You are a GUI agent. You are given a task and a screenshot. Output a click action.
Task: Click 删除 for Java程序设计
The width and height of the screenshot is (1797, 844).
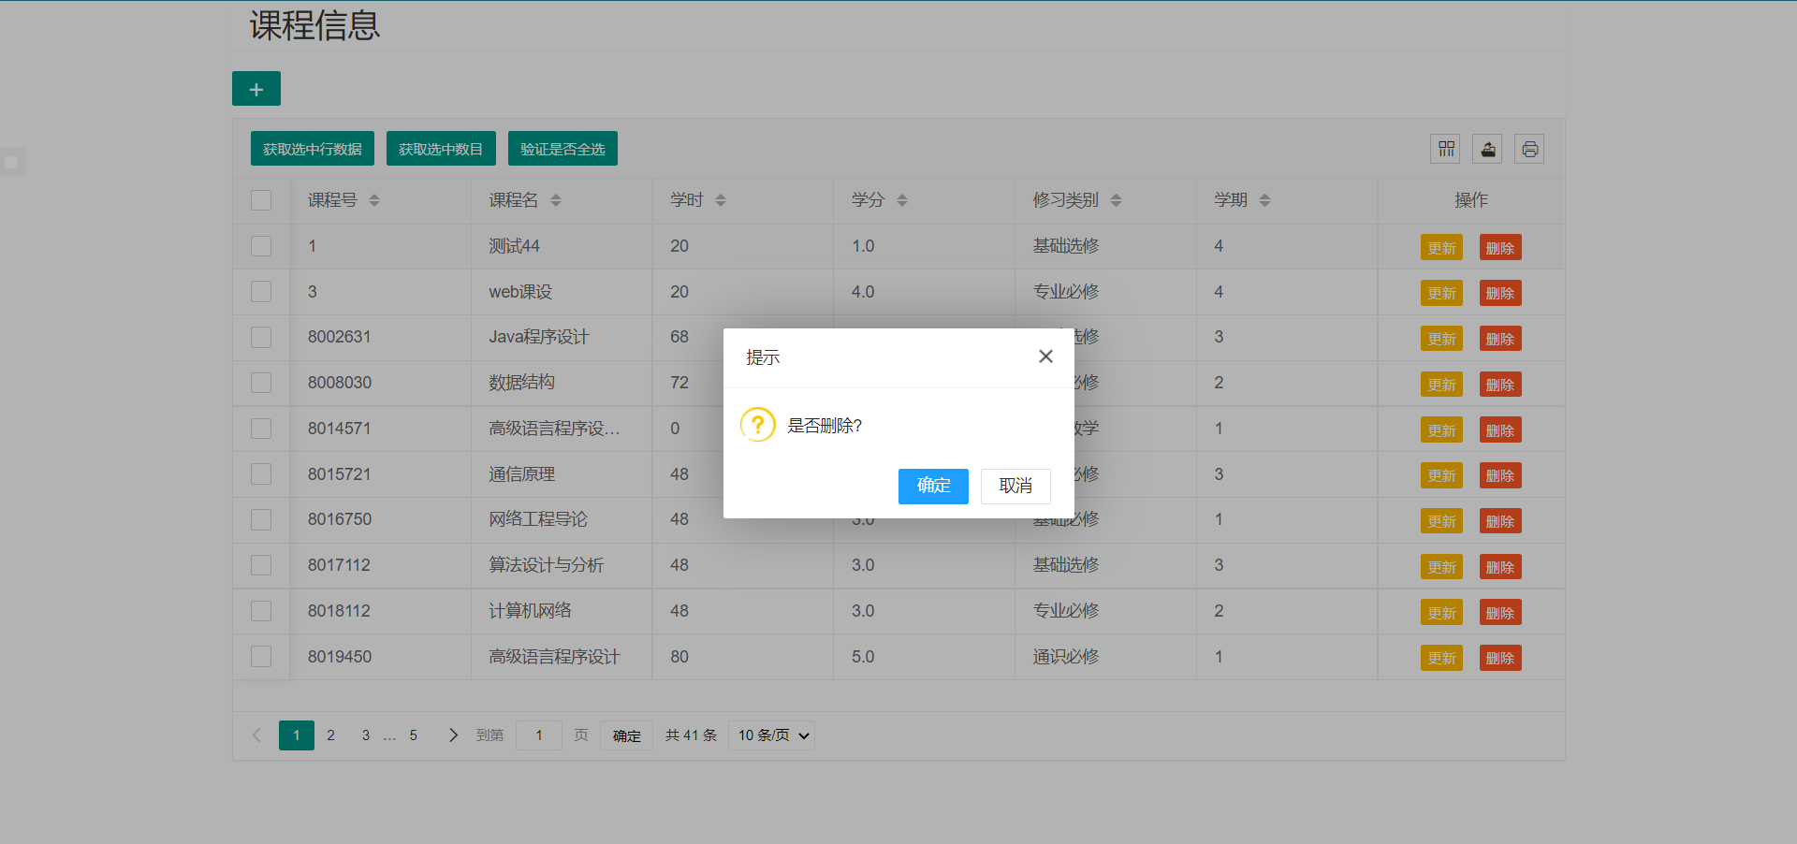coord(1500,339)
